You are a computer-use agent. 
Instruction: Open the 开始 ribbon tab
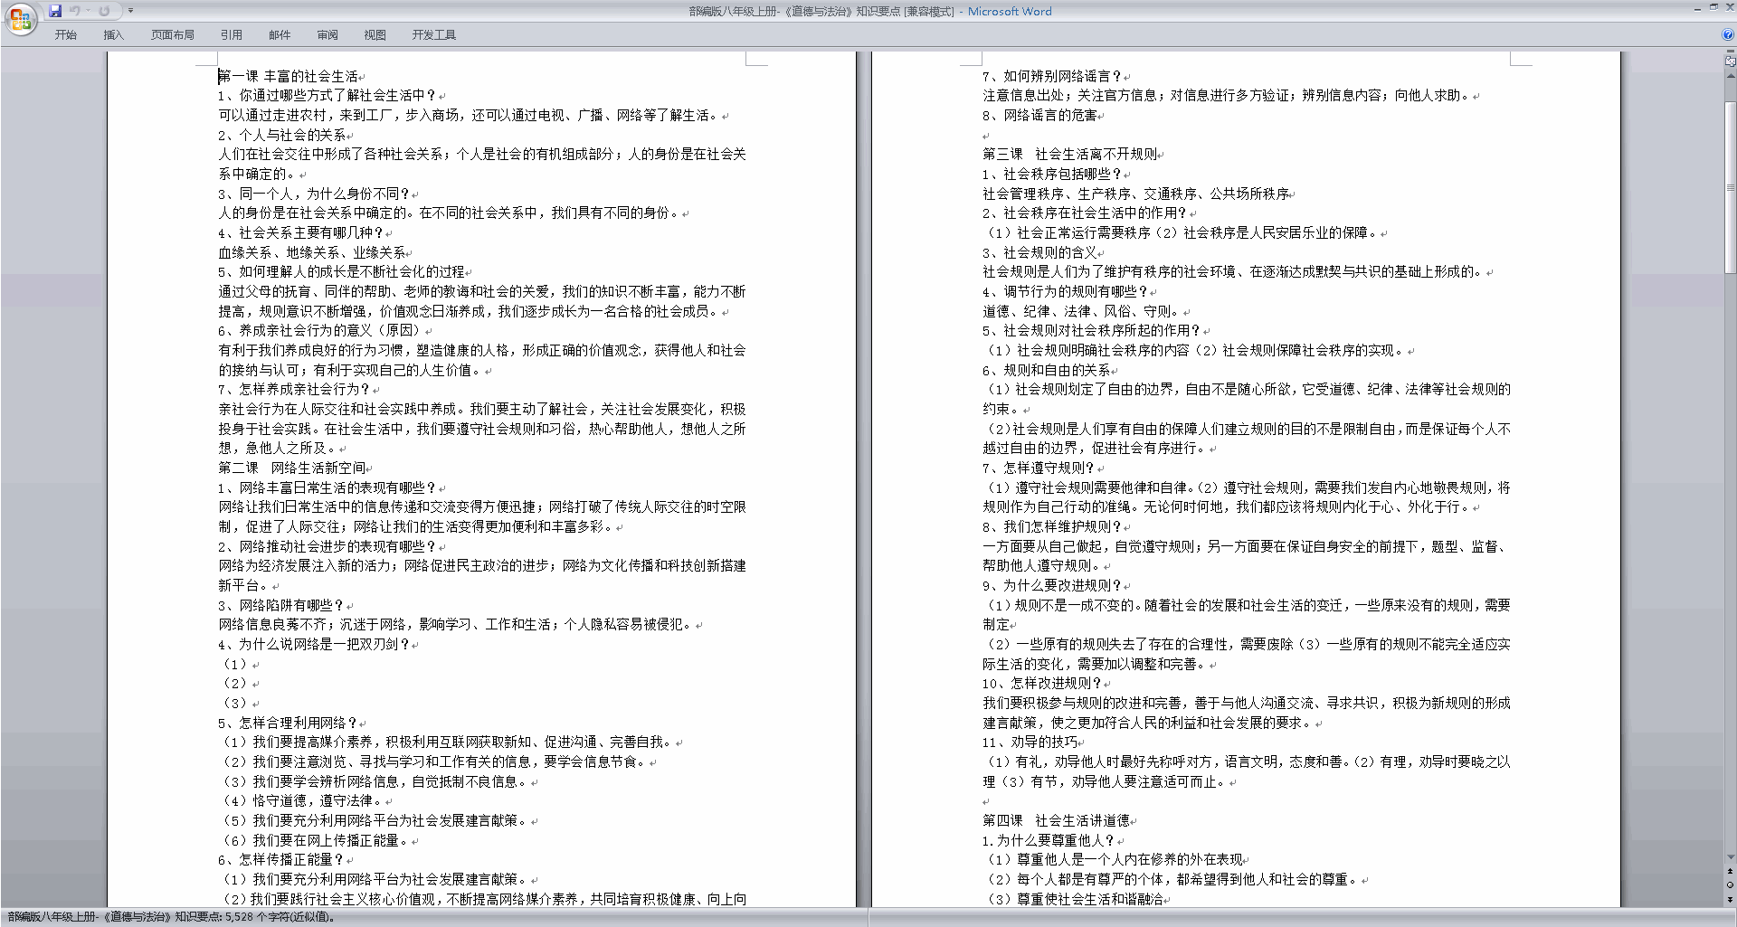[x=65, y=34]
